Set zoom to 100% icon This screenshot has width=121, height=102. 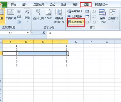(x=49, y=14)
